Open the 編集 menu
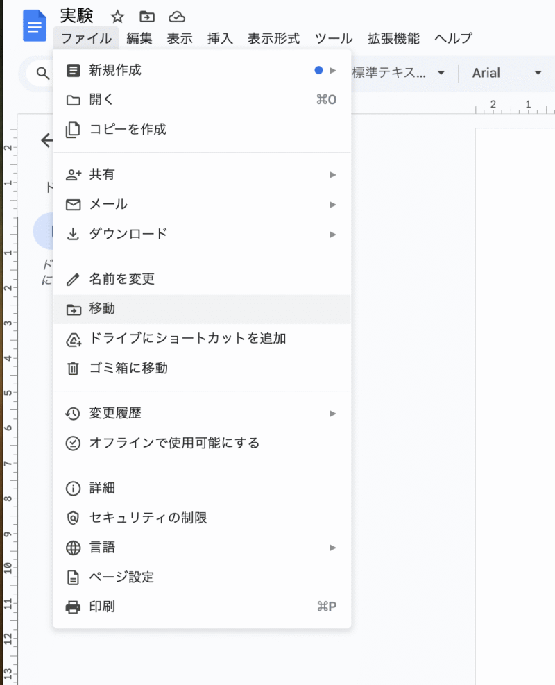The image size is (555, 685). click(139, 39)
